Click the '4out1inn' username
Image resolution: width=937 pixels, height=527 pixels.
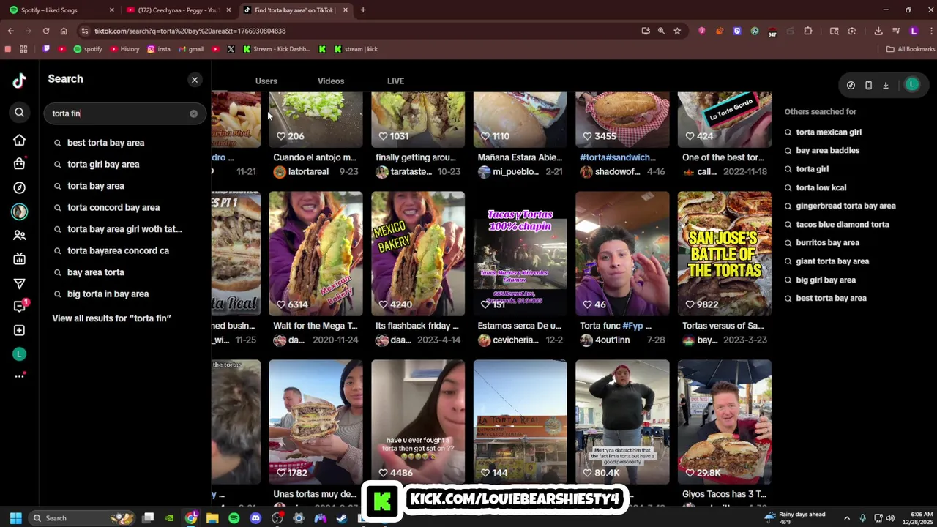click(x=612, y=340)
